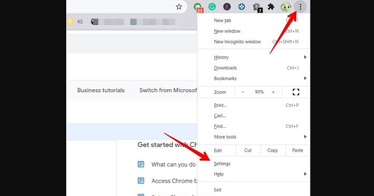
Task: Open 'What can you do' link
Action: coord(174,164)
